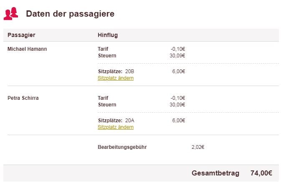Click Sitzplatz ändern for Michael Hamann
Viewport: 281px width, 185px height.
click(x=116, y=78)
